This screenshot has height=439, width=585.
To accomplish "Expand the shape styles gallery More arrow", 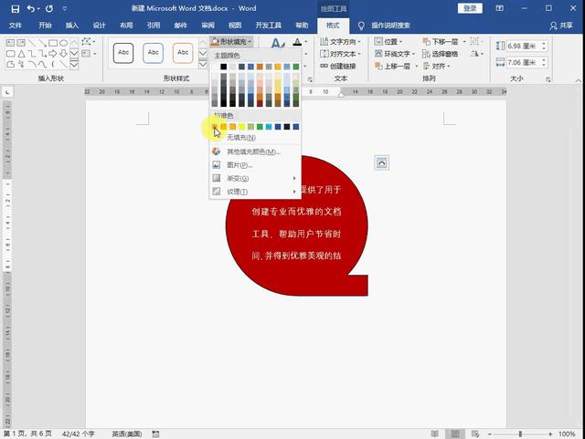I will [203, 65].
